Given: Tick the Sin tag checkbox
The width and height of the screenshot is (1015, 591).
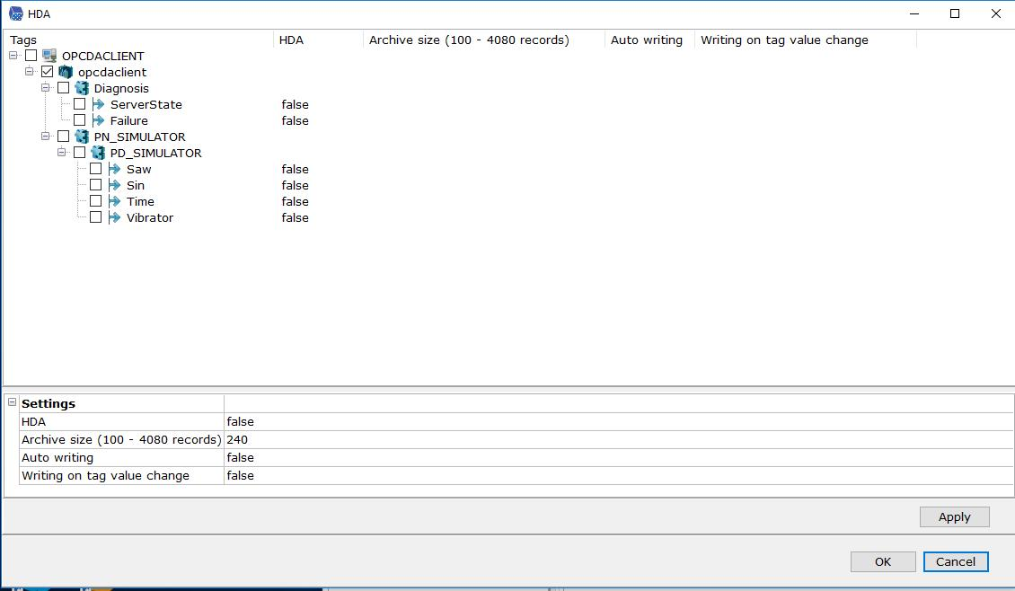Looking at the screenshot, I should click(96, 185).
